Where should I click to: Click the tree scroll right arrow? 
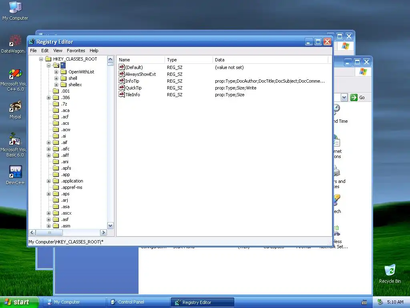coord(104,233)
